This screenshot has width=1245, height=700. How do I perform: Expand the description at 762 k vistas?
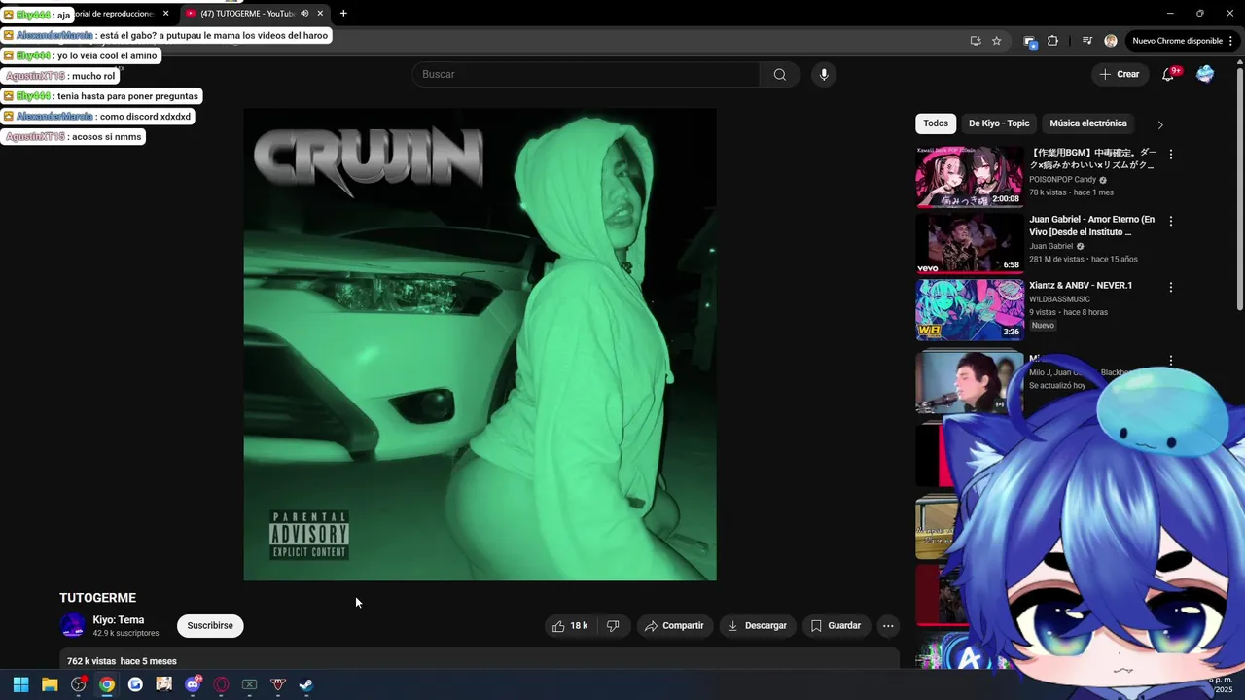(x=480, y=660)
